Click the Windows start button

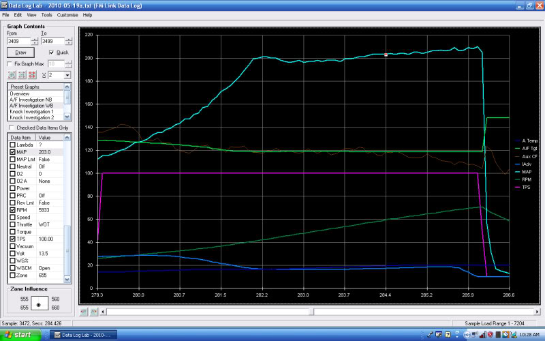[x=20, y=335]
